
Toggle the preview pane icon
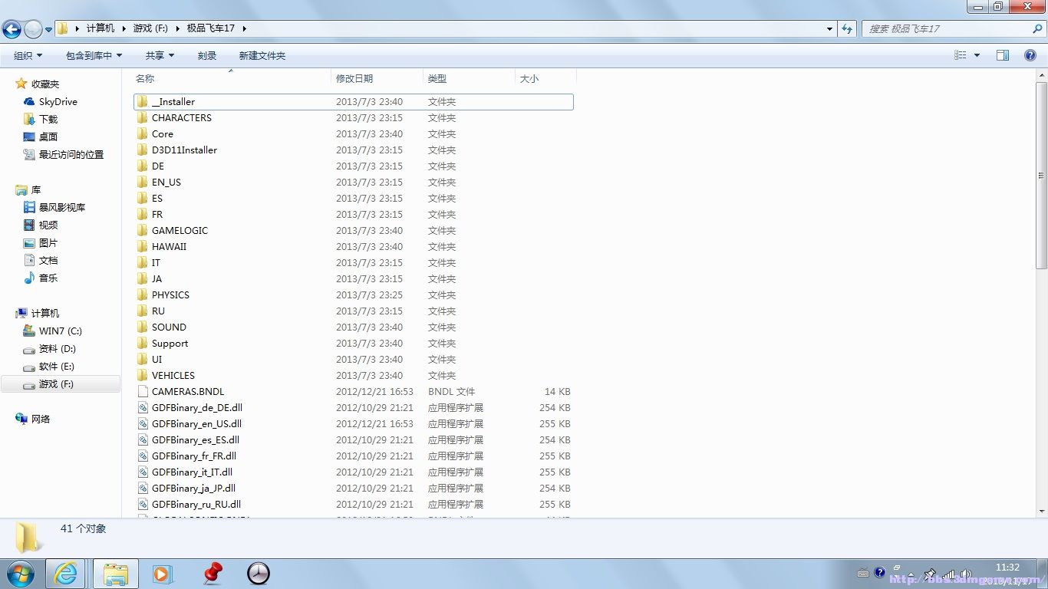[1002, 54]
